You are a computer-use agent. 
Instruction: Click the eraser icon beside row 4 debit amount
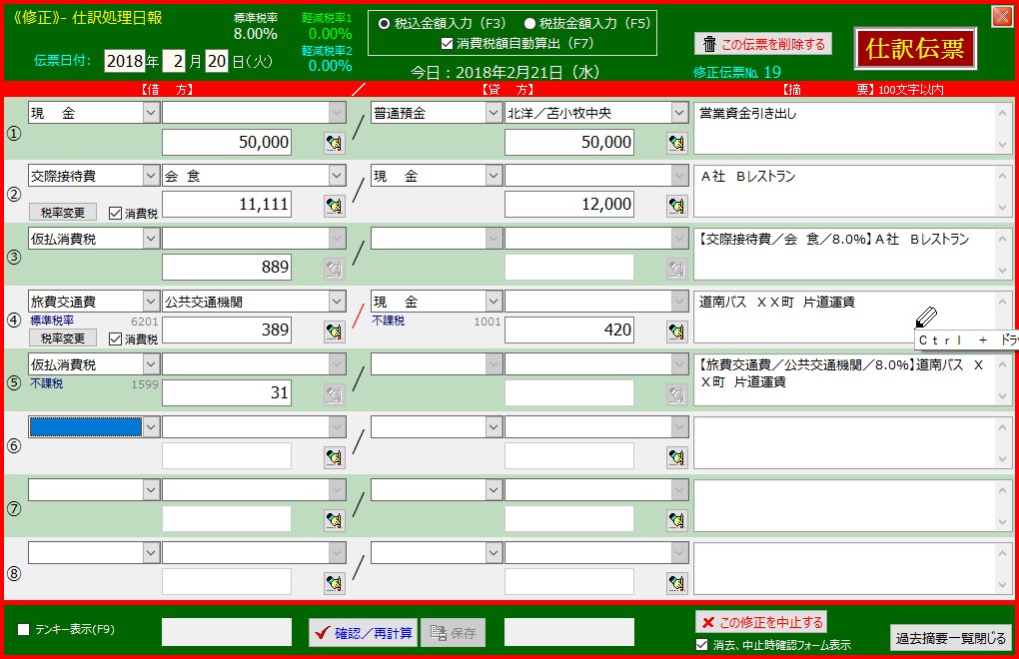tap(334, 331)
